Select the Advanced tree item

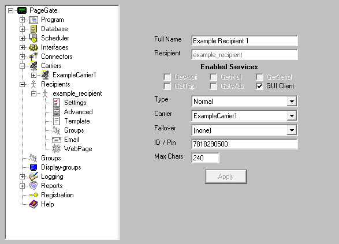(79, 112)
